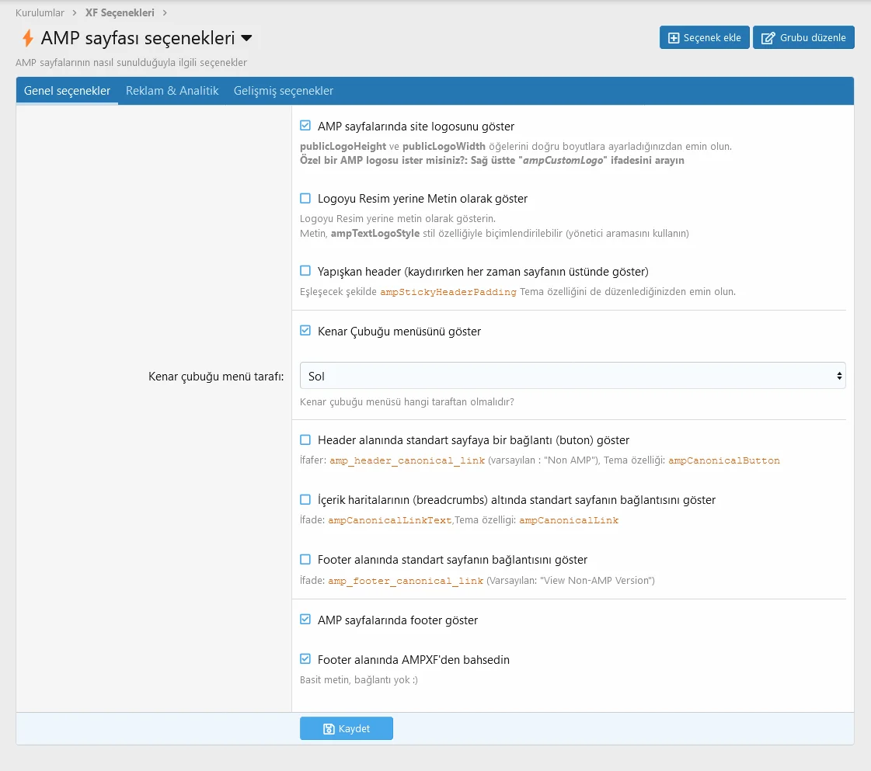Enable Logoyu Resim yerine Metin olarak göster
Screen dimensions: 871x771
click(305, 199)
